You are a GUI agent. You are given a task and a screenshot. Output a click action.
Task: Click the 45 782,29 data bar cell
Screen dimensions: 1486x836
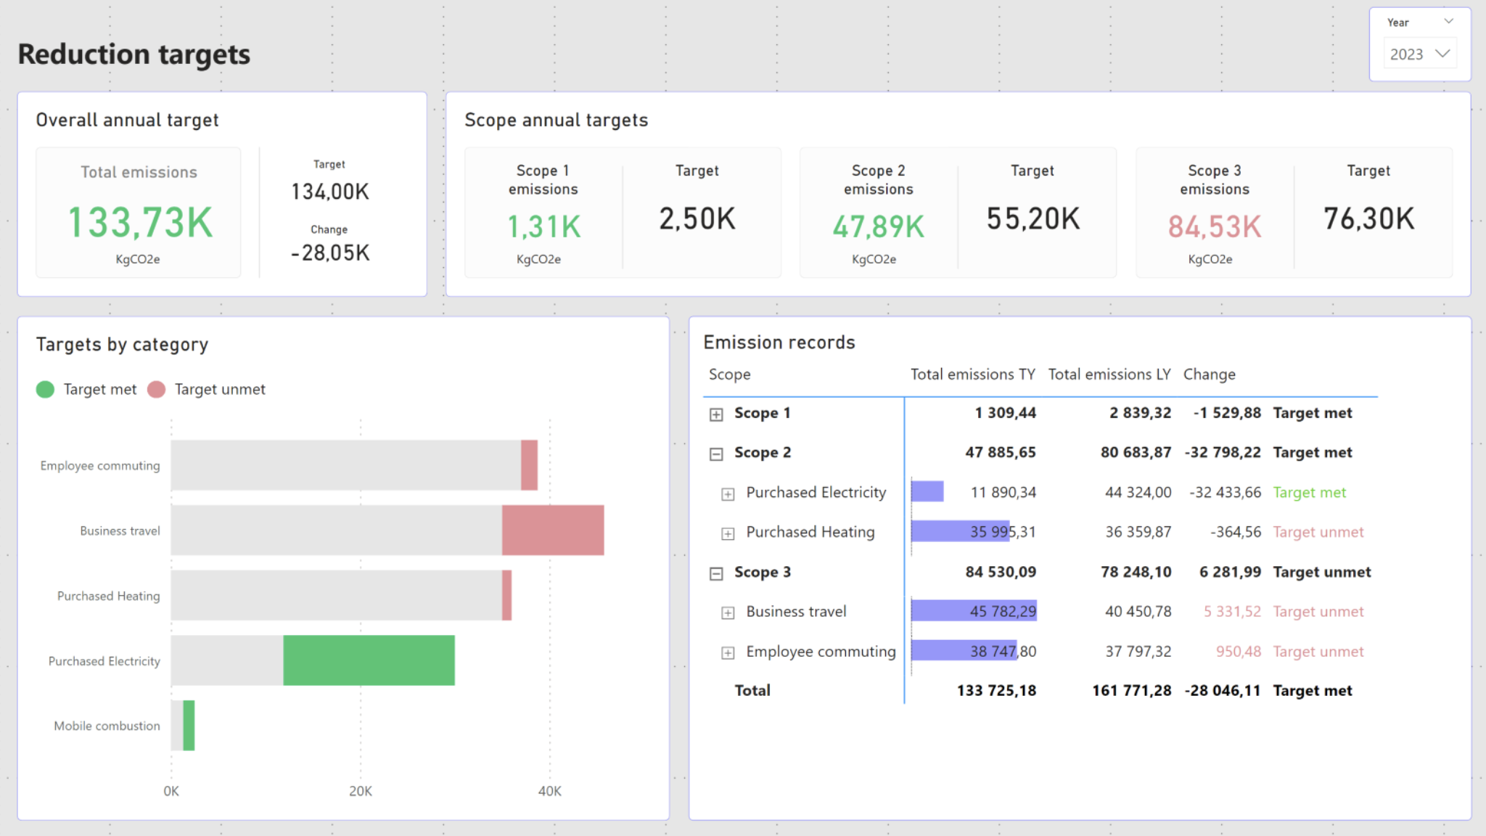(x=974, y=611)
